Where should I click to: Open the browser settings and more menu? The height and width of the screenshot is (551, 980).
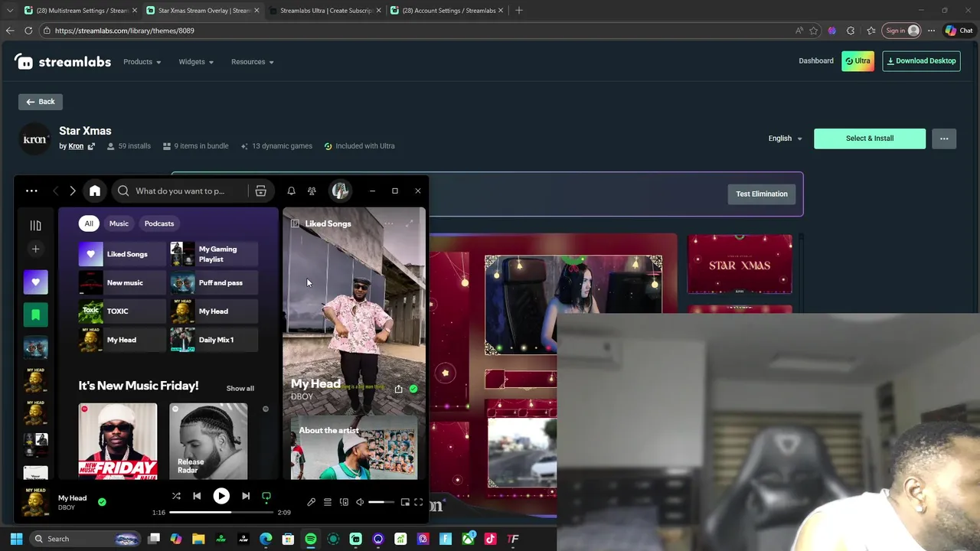(x=931, y=31)
